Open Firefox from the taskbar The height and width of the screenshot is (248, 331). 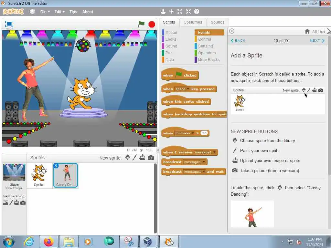49,242
